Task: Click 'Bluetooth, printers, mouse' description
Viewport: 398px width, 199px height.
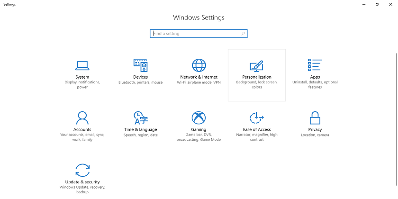Action: click(x=141, y=82)
